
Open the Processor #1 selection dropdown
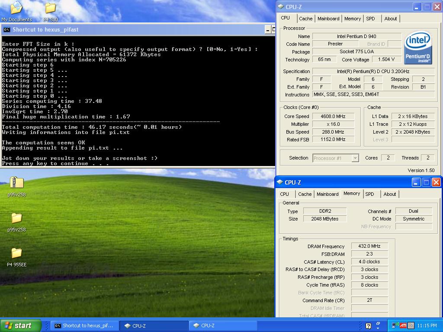(x=336, y=158)
